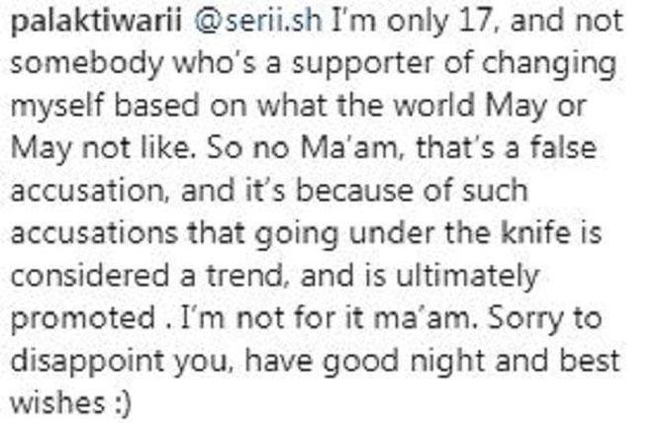This screenshot has width=663, height=423.
Task: Click the plural word "accusations"
Action: 94,233
